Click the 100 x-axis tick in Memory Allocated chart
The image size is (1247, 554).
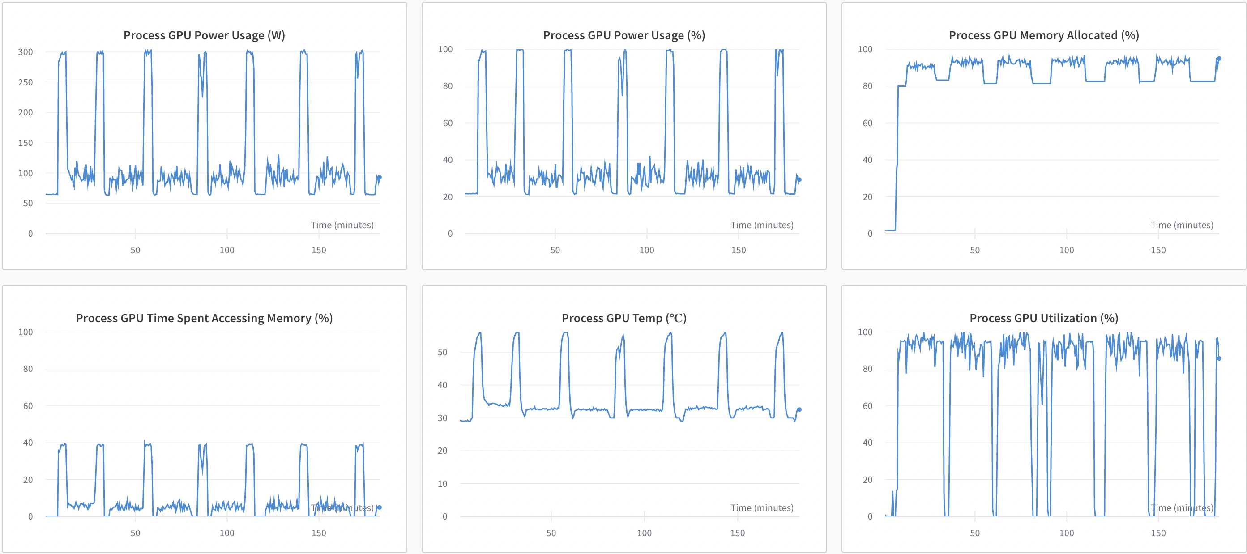1066,250
